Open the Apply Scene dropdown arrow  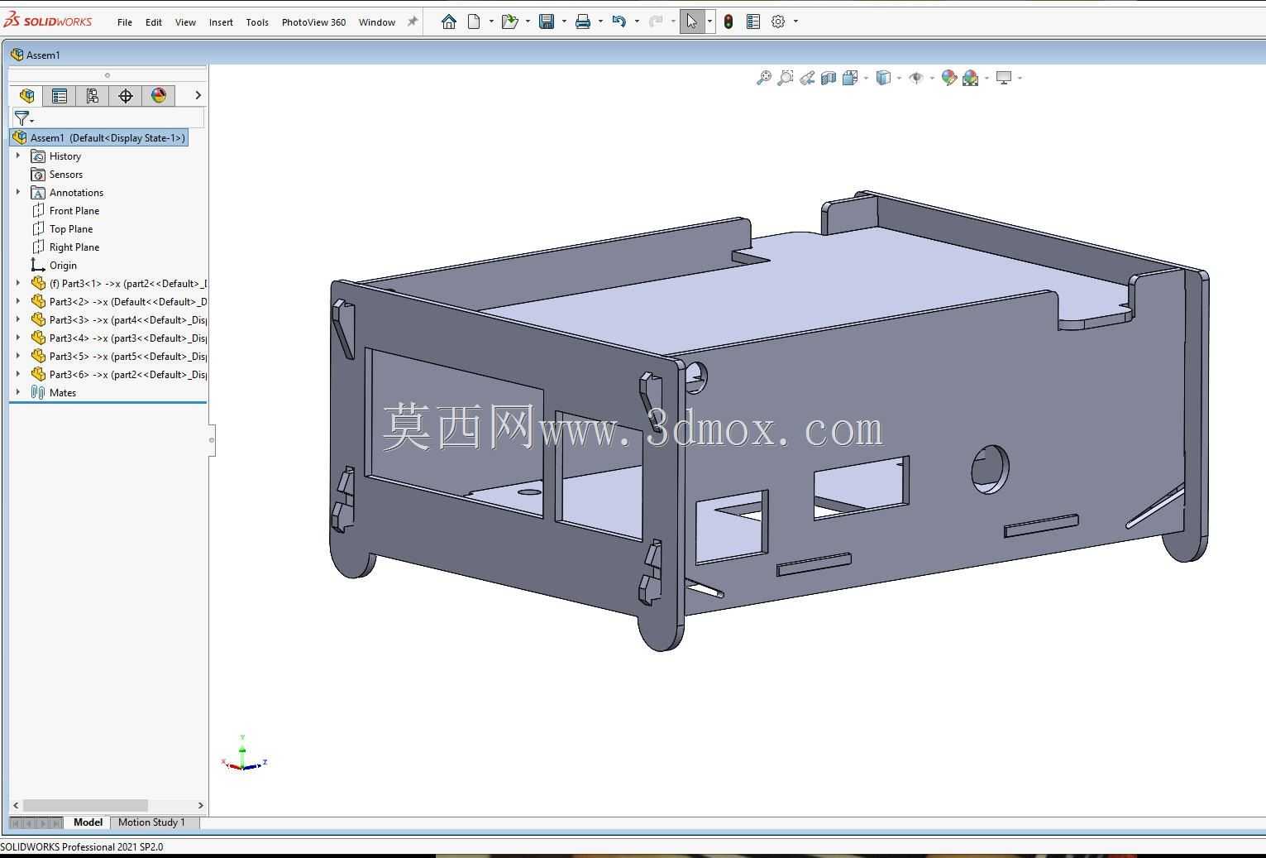tap(987, 78)
